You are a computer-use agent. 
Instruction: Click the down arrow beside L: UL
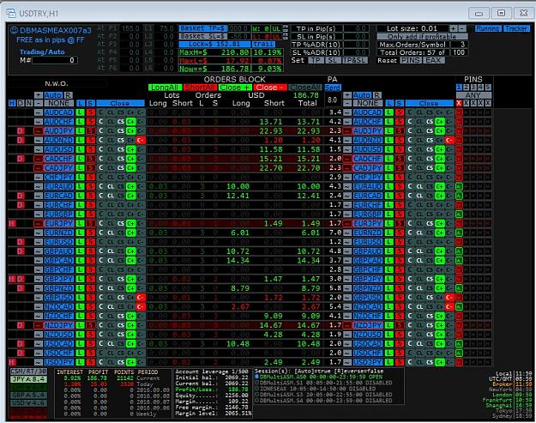pyautogui.click(x=286, y=38)
